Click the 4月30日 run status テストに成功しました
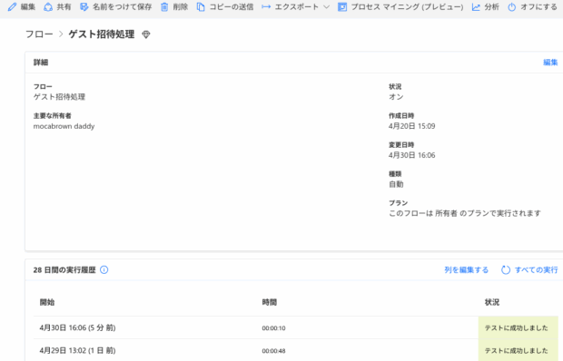 (x=517, y=327)
